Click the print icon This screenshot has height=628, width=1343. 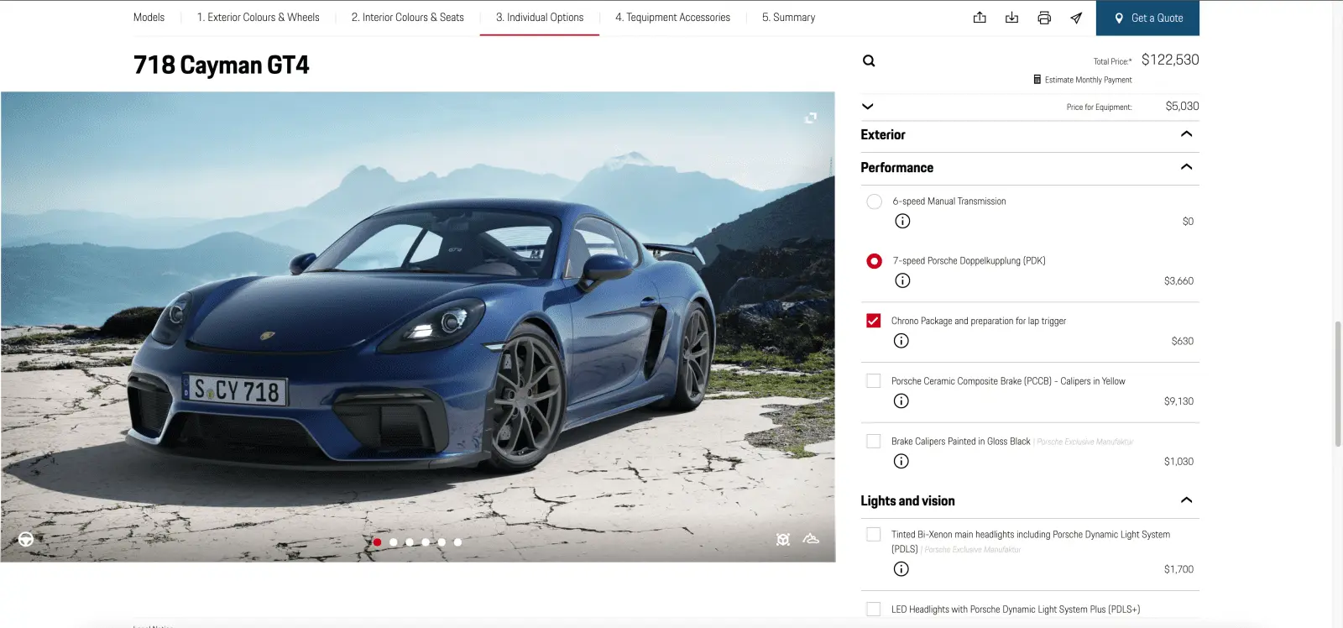tap(1044, 18)
